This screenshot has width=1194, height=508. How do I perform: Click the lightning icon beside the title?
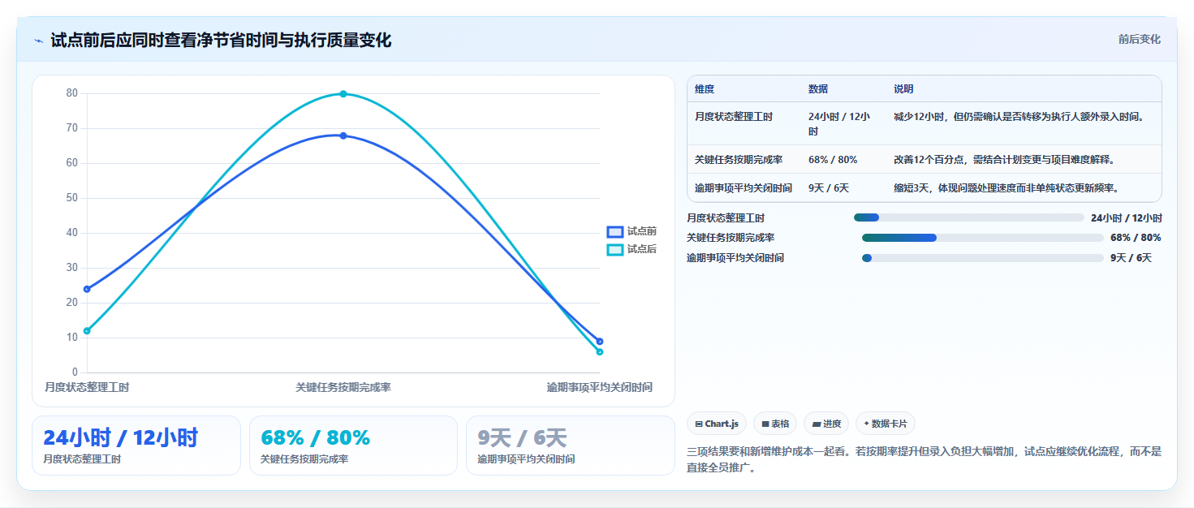38,41
